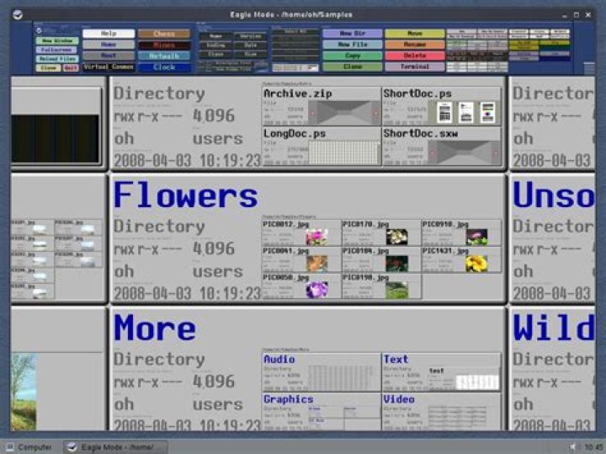Image resolution: width=606 pixels, height=454 pixels.
Task: Open the Clock bookmark
Action: coord(164,67)
